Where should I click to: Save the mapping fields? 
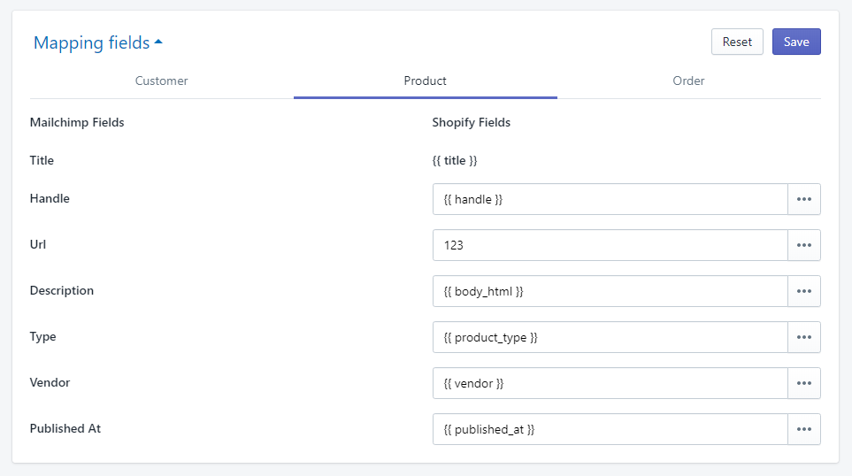[x=795, y=42]
